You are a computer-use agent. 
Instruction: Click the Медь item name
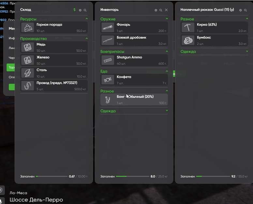(x=41, y=44)
